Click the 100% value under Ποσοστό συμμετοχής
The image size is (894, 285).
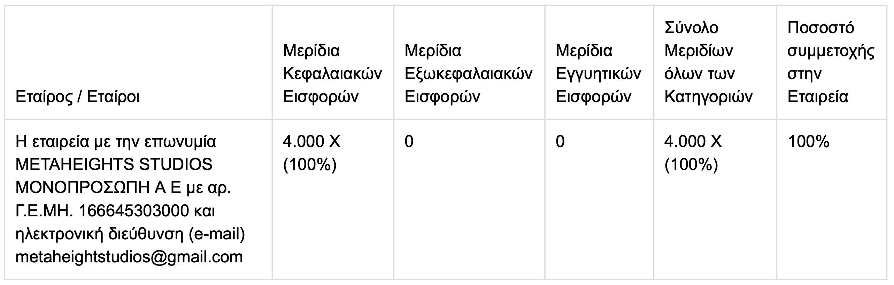click(x=808, y=141)
